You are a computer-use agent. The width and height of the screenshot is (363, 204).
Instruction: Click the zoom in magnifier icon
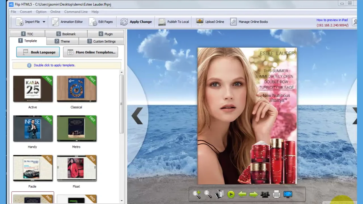pos(197,194)
